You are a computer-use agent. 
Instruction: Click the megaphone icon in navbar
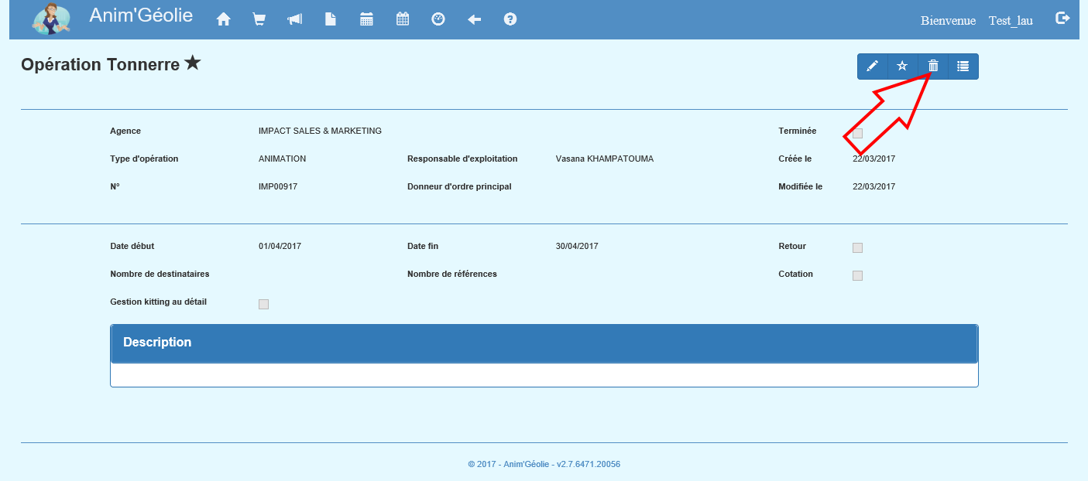coord(295,20)
